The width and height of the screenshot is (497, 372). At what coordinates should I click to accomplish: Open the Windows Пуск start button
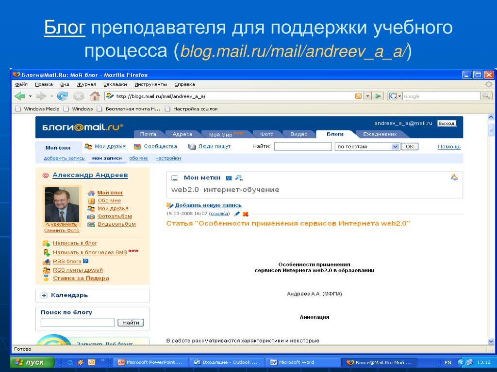33,362
